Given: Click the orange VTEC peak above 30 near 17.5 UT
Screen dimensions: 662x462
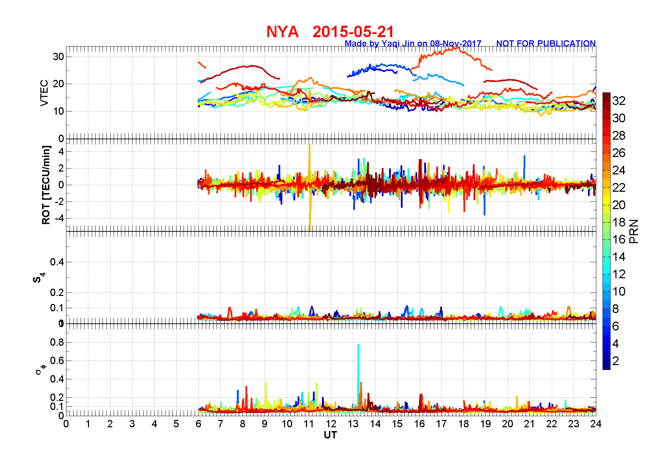Looking at the screenshot, I should point(454,49).
